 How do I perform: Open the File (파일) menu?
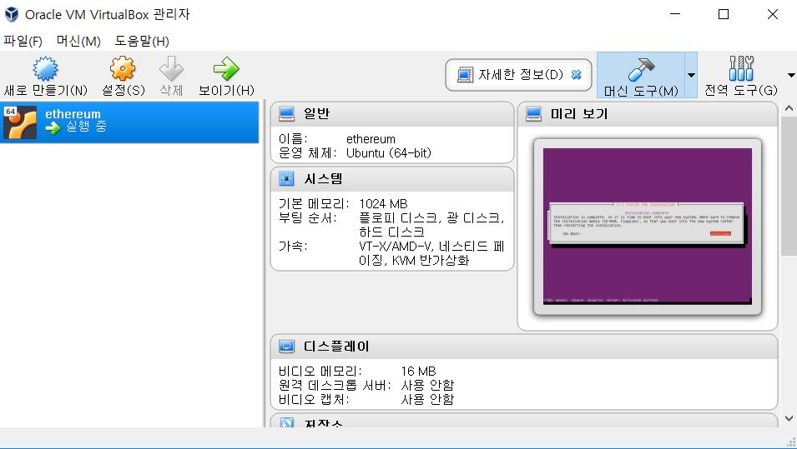(x=23, y=41)
